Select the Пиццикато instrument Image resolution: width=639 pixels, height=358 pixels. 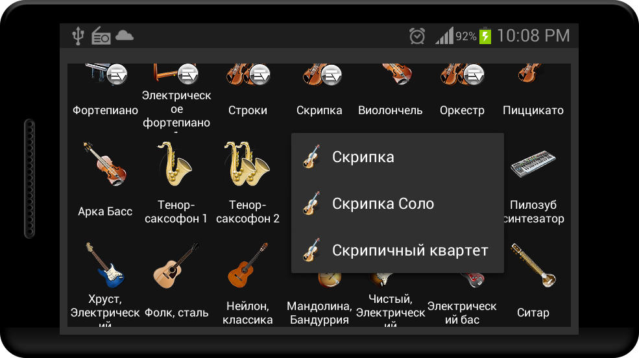[x=530, y=74]
